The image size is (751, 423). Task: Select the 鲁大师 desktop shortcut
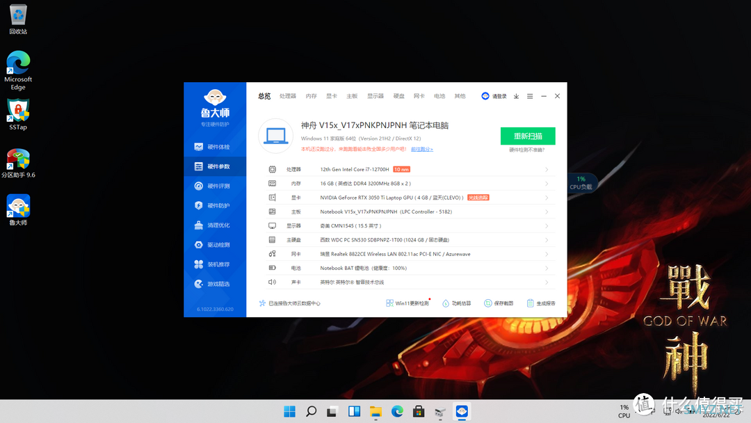point(18,210)
